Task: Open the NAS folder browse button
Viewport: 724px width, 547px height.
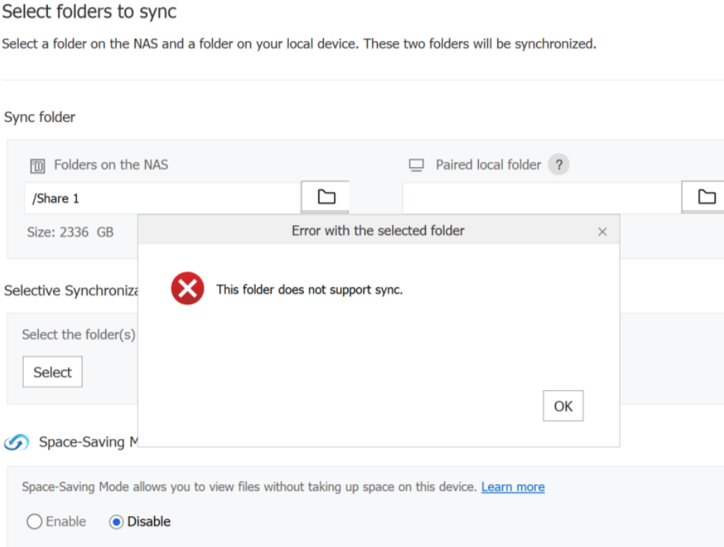Action: (326, 197)
